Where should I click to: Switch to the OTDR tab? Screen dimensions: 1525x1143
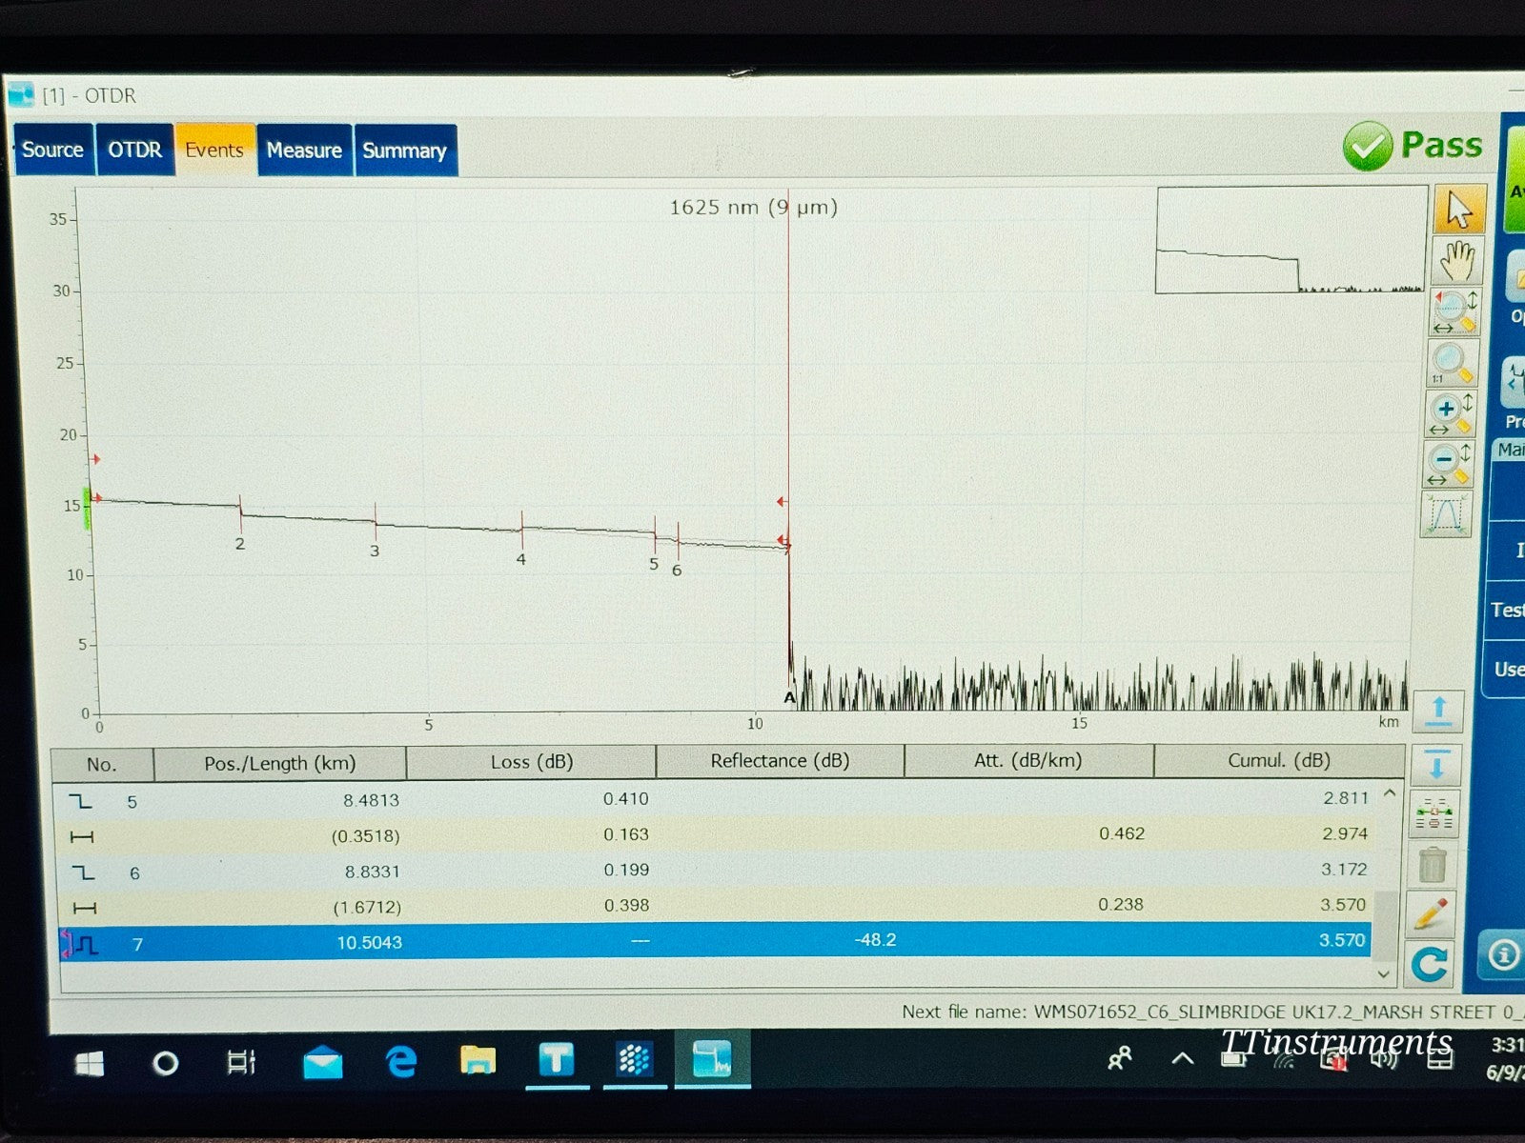pyautogui.click(x=134, y=150)
